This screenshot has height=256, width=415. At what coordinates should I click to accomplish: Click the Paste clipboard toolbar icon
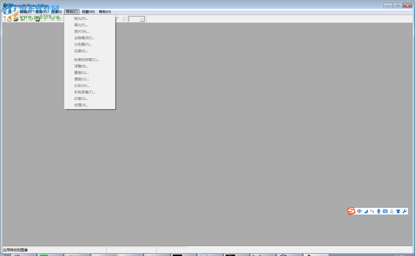[59, 19]
